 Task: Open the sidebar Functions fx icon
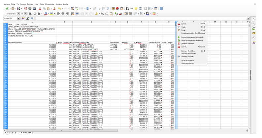254,43
